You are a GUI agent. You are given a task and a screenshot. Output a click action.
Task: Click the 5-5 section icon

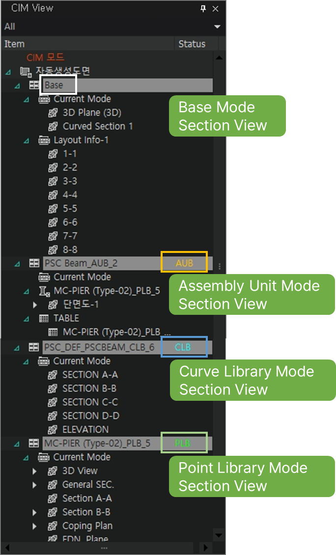(x=53, y=209)
